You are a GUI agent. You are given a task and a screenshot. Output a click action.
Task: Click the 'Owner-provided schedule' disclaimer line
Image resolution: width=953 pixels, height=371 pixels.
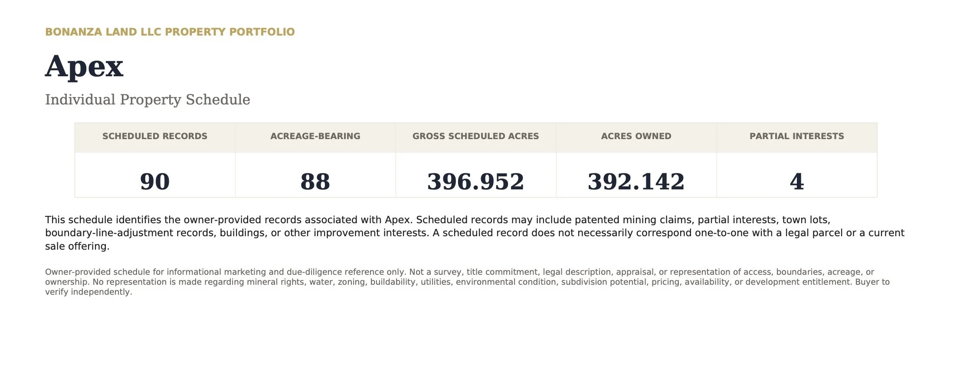point(459,272)
